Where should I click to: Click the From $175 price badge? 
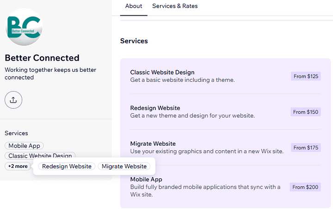pyautogui.click(x=305, y=148)
